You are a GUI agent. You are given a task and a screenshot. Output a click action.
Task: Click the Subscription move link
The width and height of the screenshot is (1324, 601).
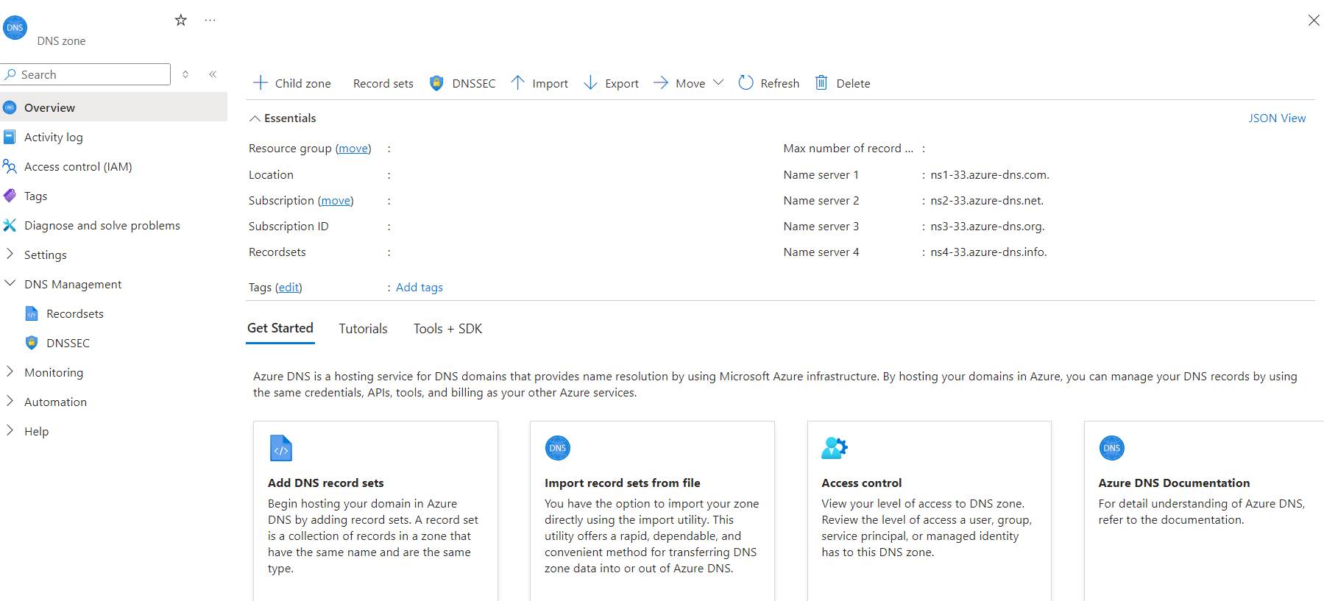pyautogui.click(x=336, y=200)
